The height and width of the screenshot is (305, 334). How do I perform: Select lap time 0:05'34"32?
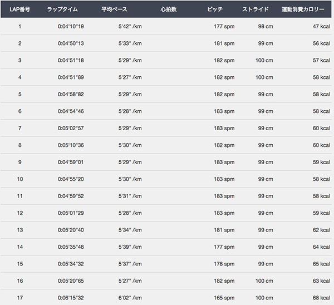pyautogui.click(x=71, y=264)
